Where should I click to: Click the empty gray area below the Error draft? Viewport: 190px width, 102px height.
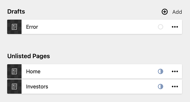click(x=94, y=43)
